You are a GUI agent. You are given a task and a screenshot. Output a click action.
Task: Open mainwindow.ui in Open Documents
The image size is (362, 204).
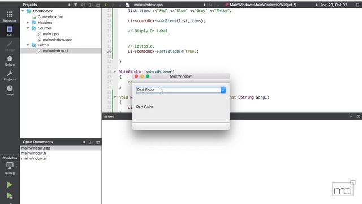(34, 158)
